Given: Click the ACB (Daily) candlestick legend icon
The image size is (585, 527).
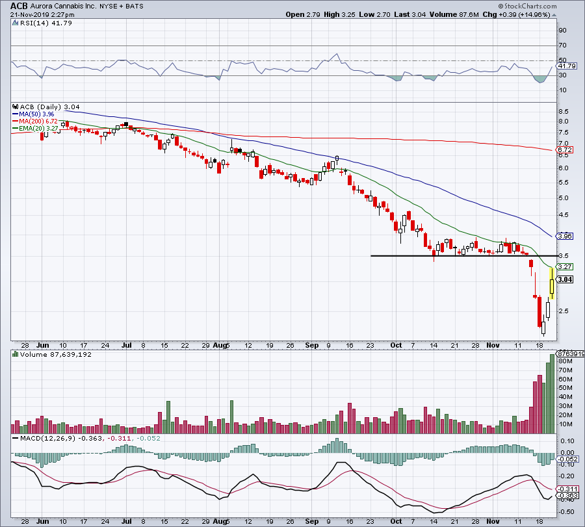Looking at the screenshot, I should pos(15,105).
